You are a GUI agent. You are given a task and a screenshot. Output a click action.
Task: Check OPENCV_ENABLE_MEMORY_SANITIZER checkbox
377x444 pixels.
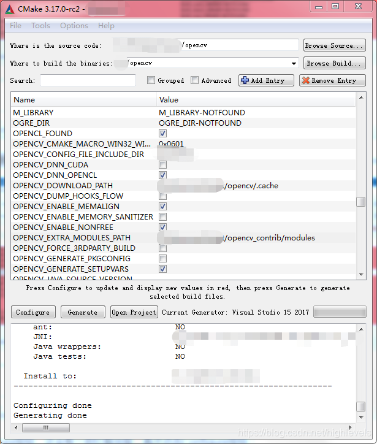(162, 217)
